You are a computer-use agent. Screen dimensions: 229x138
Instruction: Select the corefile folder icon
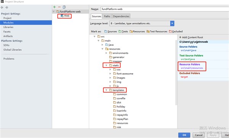114,98
